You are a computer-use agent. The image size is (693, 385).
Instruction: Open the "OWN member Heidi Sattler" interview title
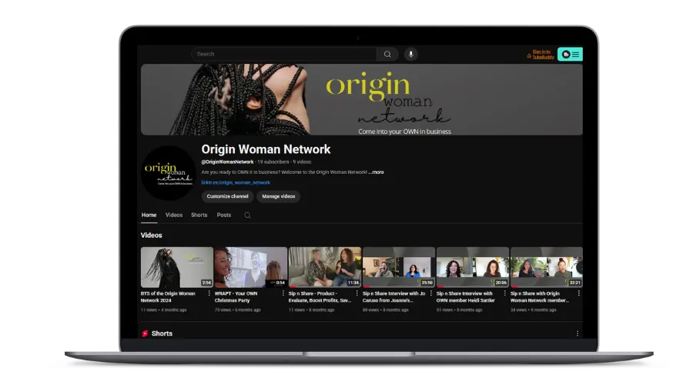(x=465, y=297)
